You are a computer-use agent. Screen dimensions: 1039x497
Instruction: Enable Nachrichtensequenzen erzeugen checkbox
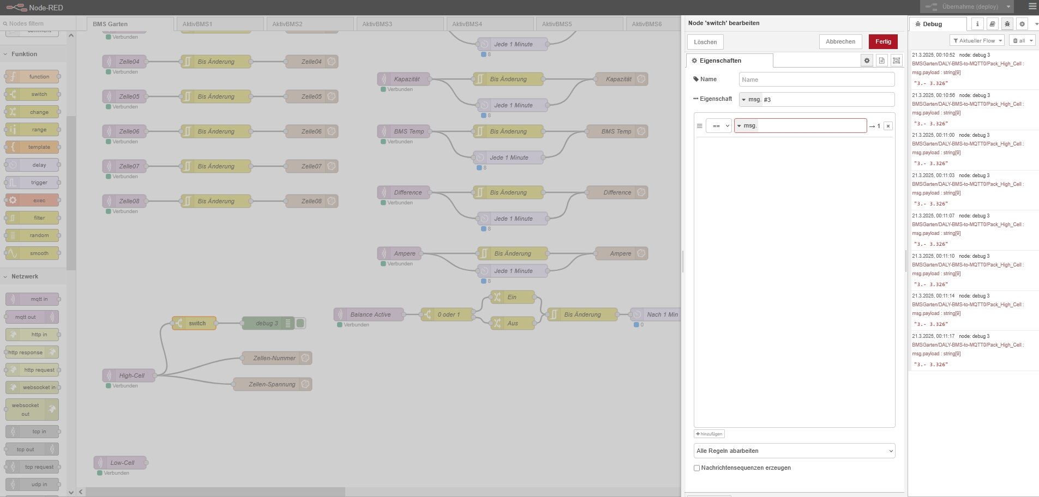[696, 468]
